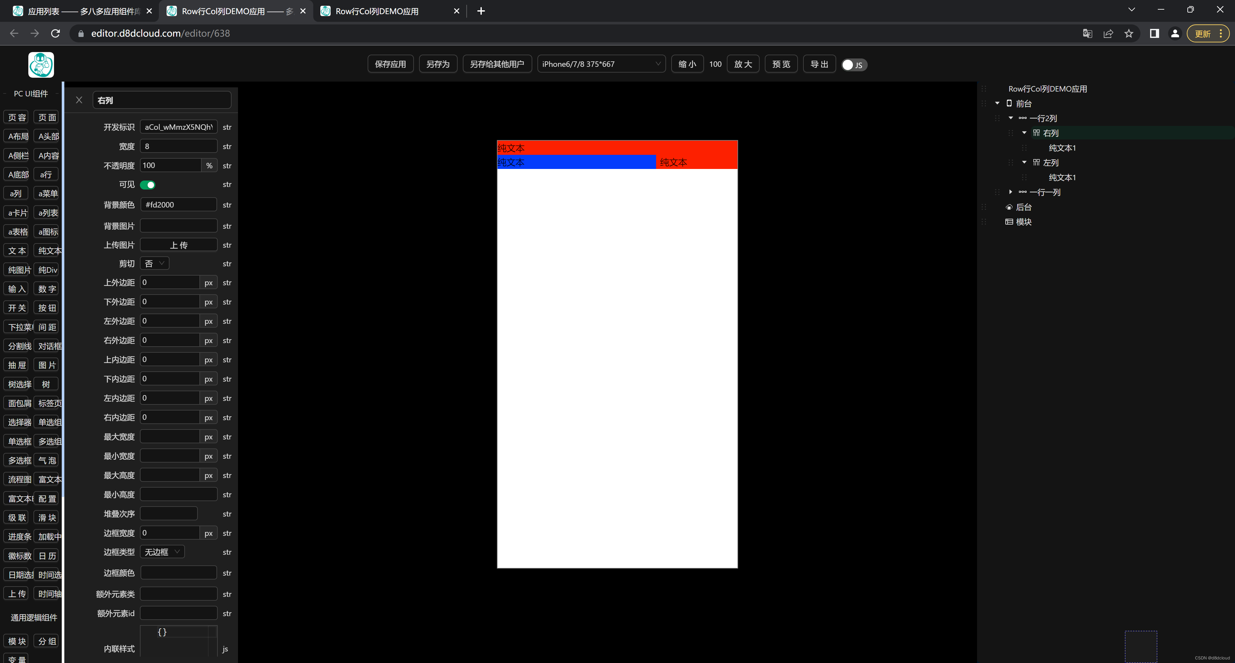The height and width of the screenshot is (663, 1235).
Task: Open the 剪切 dropdown
Action: 154,264
